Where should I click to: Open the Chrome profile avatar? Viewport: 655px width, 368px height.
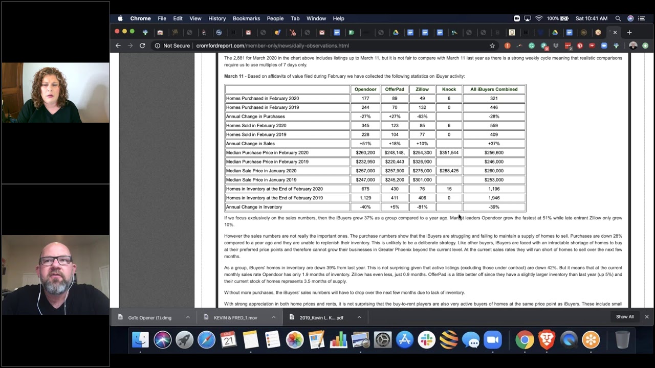633,45
